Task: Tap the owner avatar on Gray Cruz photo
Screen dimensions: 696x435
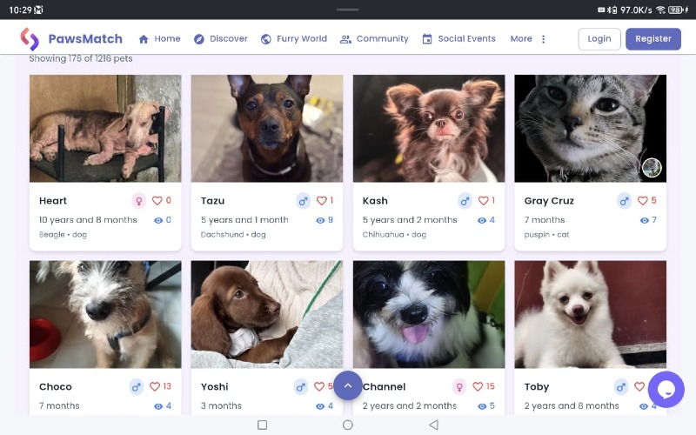Action: [x=652, y=167]
